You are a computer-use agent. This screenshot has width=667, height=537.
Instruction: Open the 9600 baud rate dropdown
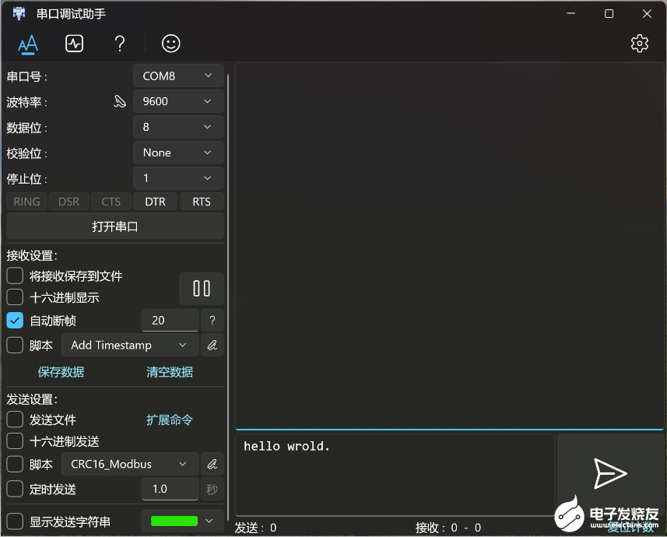(178, 101)
